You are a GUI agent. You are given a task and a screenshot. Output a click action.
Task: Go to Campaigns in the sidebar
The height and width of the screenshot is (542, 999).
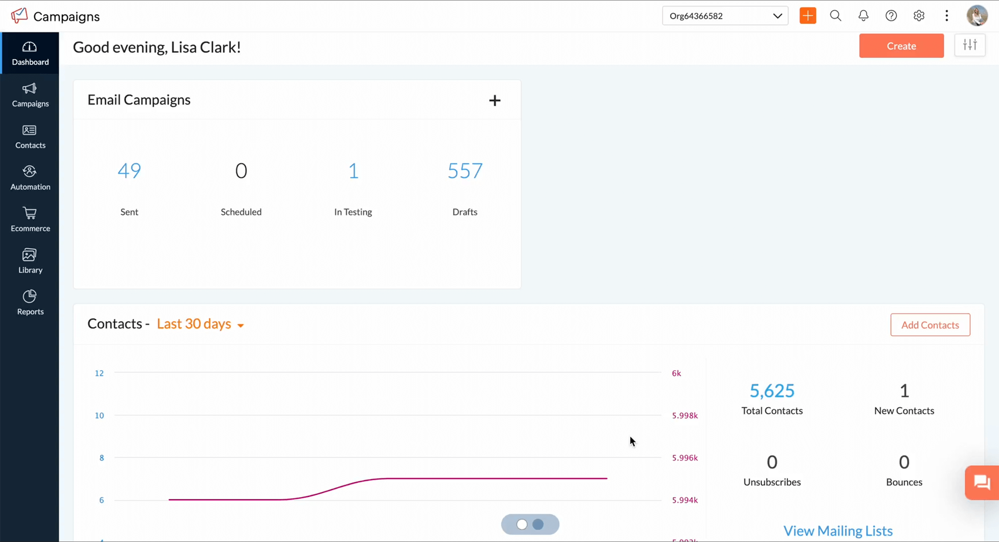coord(30,95)
